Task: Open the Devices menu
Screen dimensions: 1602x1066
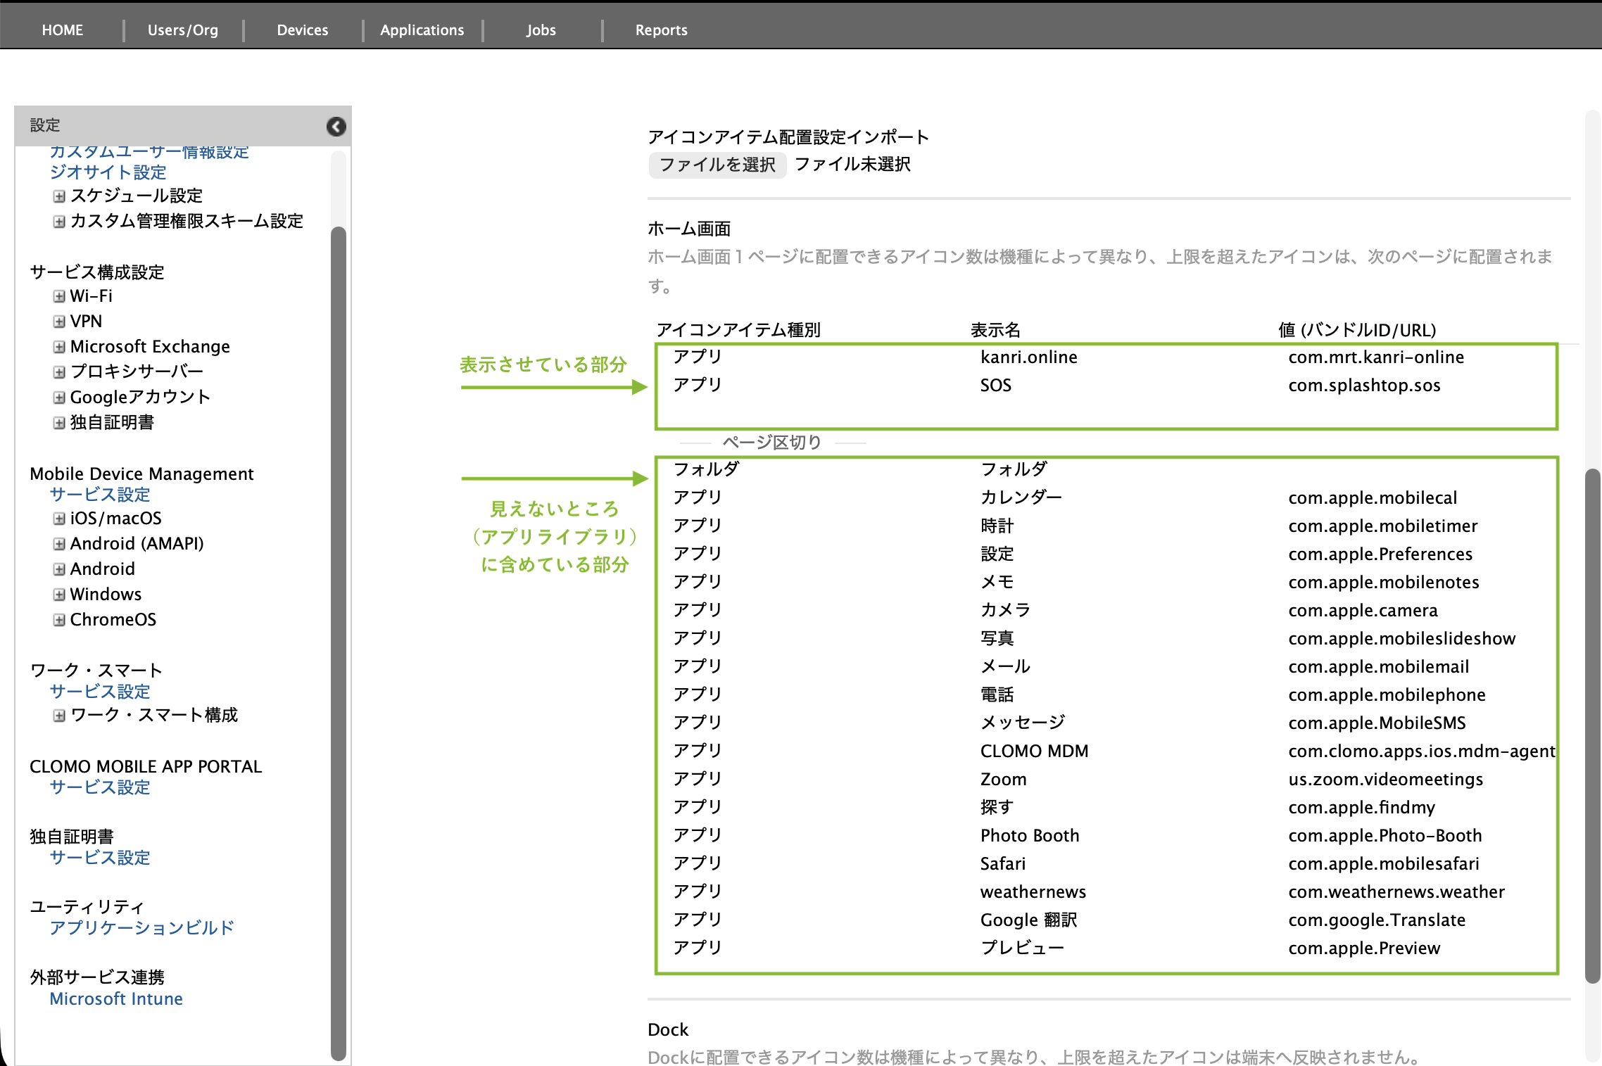Action: coord(302,30)
